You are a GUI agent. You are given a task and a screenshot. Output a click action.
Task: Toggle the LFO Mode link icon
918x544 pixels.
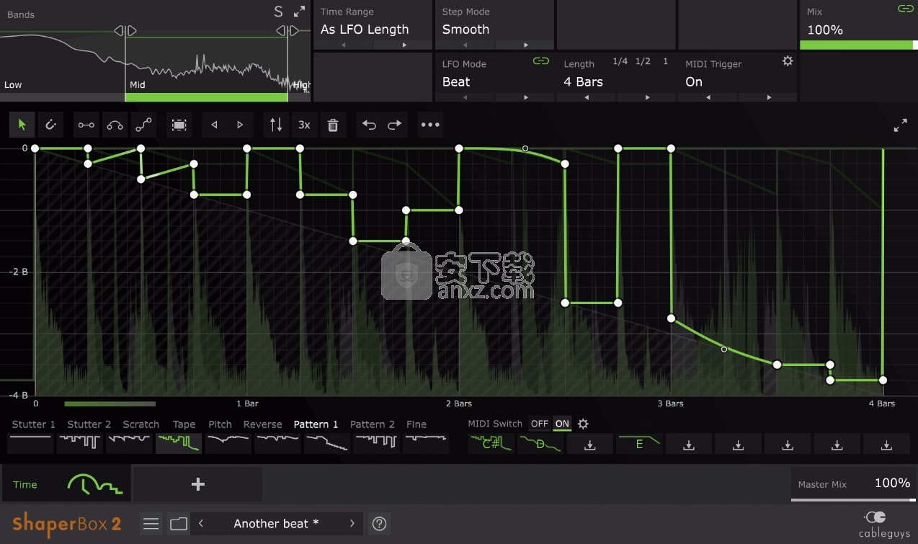point(540,61)
